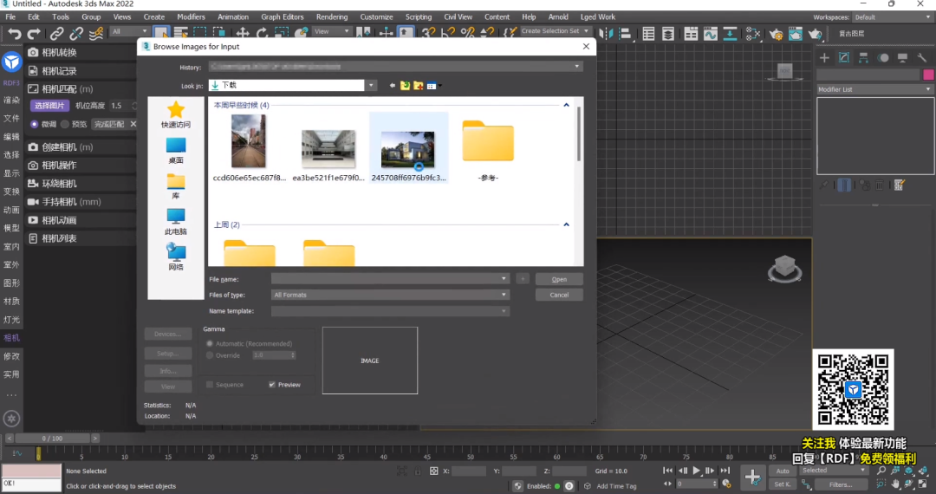Image resolution: width=936 pixels, height=494 pixels.
Task: Select the building image thumbnail 245708ff6976b9fc3...
Action: click(408, 149)
